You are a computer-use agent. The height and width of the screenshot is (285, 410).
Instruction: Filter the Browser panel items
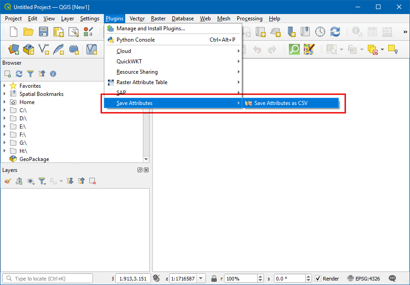coord(30,73)
